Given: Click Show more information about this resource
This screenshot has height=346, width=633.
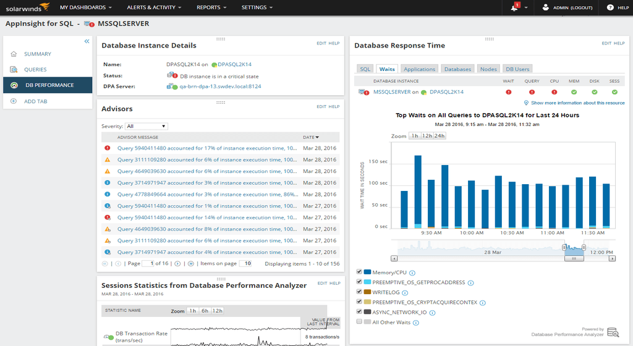Looking at the screenshot, I should tap(578, 103).
